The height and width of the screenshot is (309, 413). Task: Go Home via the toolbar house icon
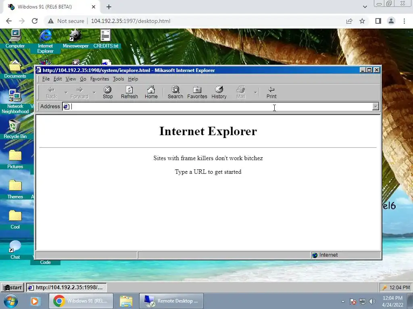click(x=151, y=93)
